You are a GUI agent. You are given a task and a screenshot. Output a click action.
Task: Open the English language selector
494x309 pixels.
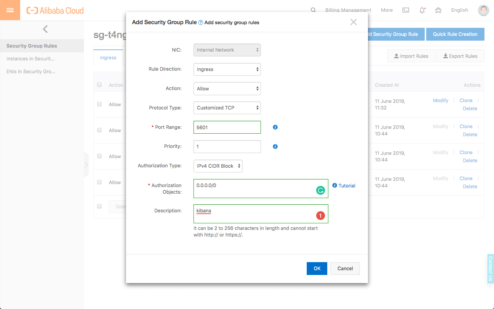(x=460, y=10)
